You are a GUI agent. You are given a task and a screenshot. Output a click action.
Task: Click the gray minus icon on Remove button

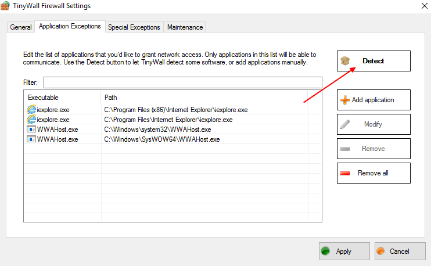tap(345, 149)
